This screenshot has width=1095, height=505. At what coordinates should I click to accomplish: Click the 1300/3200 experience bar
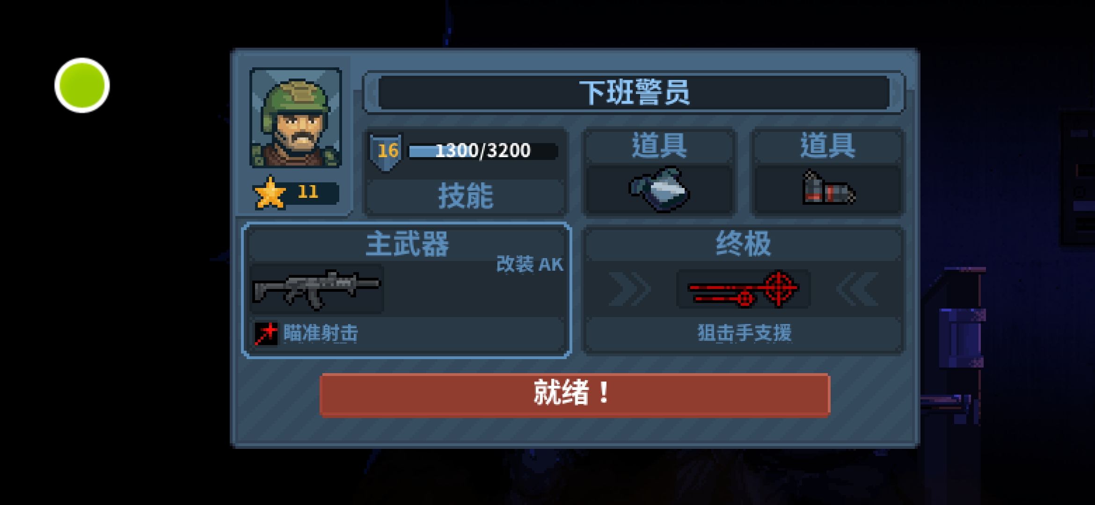tap(483, 151)
